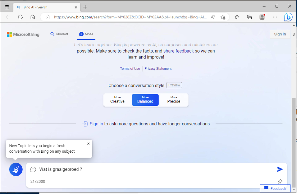This screenshot has width=297, height=194.
Task: Open the Favorites star list icon
Action: pyautogui.click(x=237, y=17)
